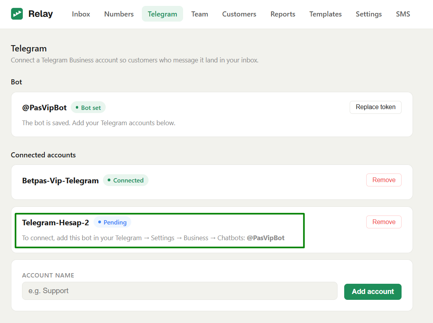Remove the Betpas-Vip-Telegram account
Viewport: 433px width, 323px height.
click(384, 180)
